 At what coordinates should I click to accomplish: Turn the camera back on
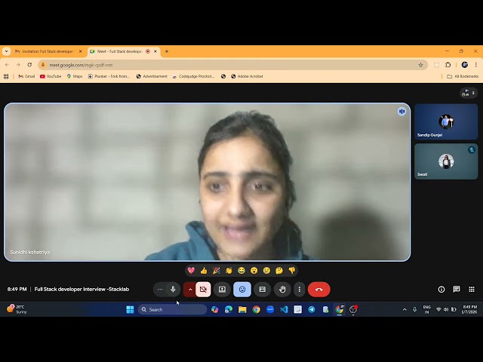coord(203,290)
